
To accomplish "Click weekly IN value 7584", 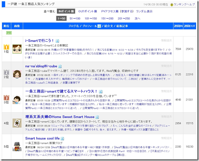I will pyautogui.click(x=178, y=49).
